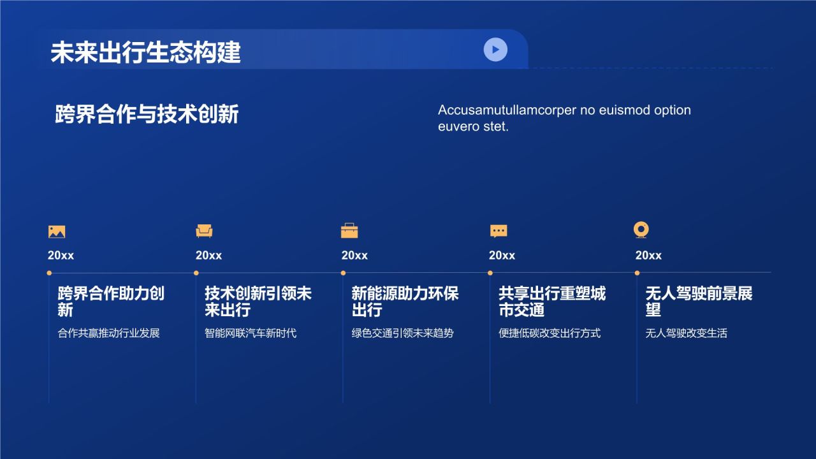Screen dimensions: 816x459
Task: Click the speech bubble icon on the timeline
Action: (x=498, y=231)
